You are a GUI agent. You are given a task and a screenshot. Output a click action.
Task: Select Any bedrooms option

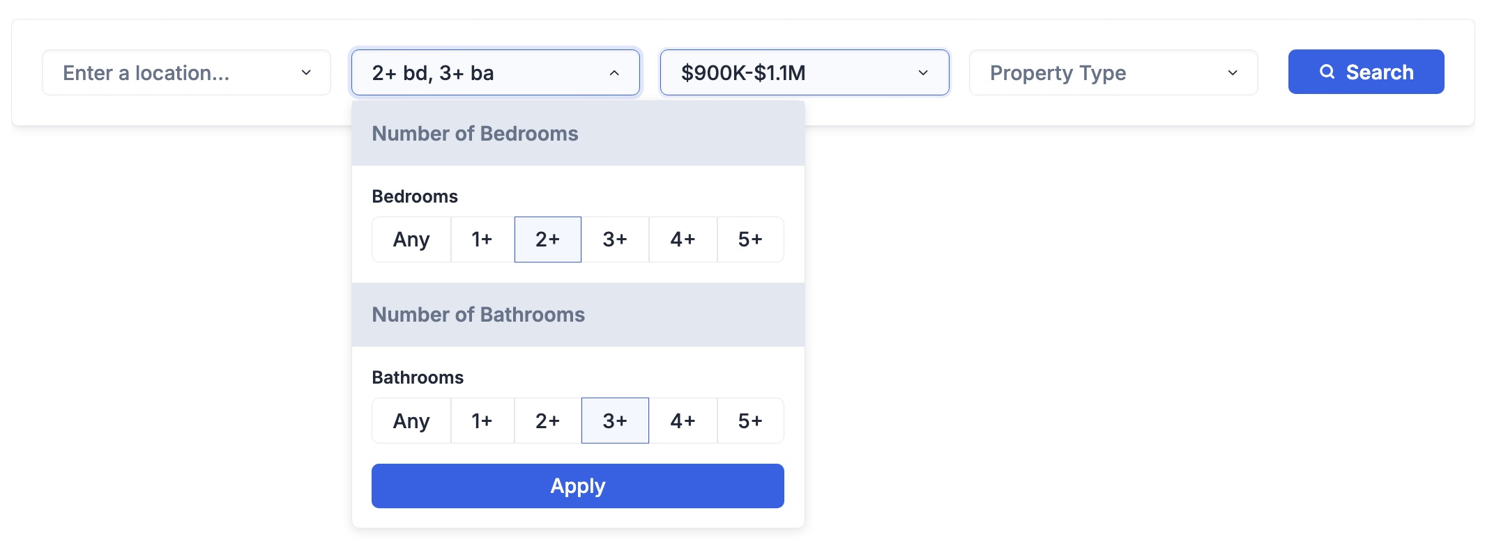(x=411, y=240)
